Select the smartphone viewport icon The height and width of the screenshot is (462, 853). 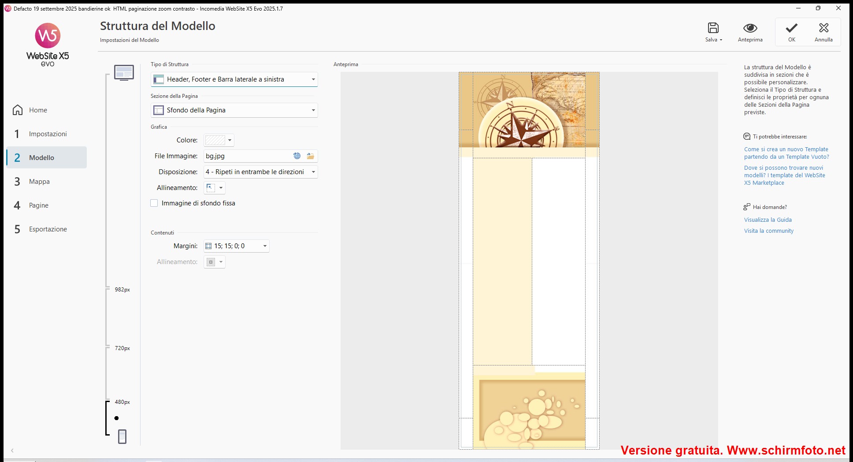pyautogui.click(x=122, y=436)
